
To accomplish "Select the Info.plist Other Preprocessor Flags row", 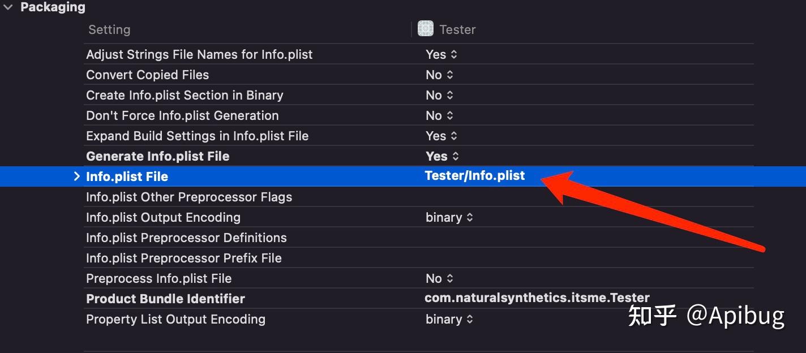I will click(189, 197).
